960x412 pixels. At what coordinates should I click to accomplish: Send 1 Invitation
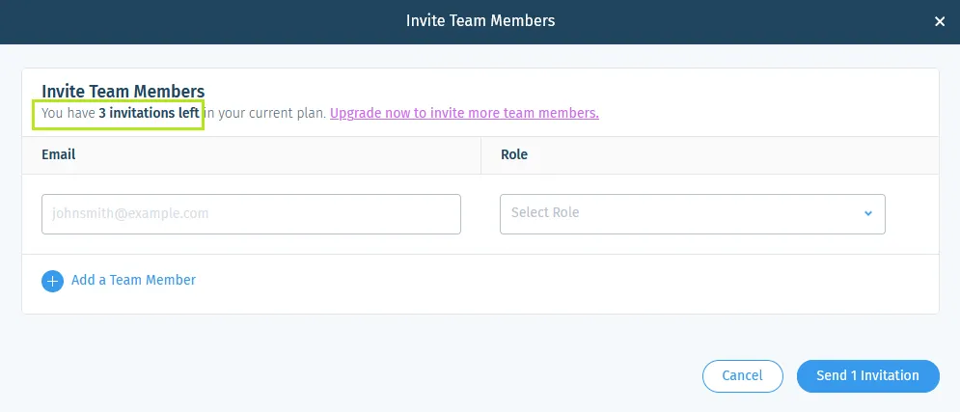point(867,375)
